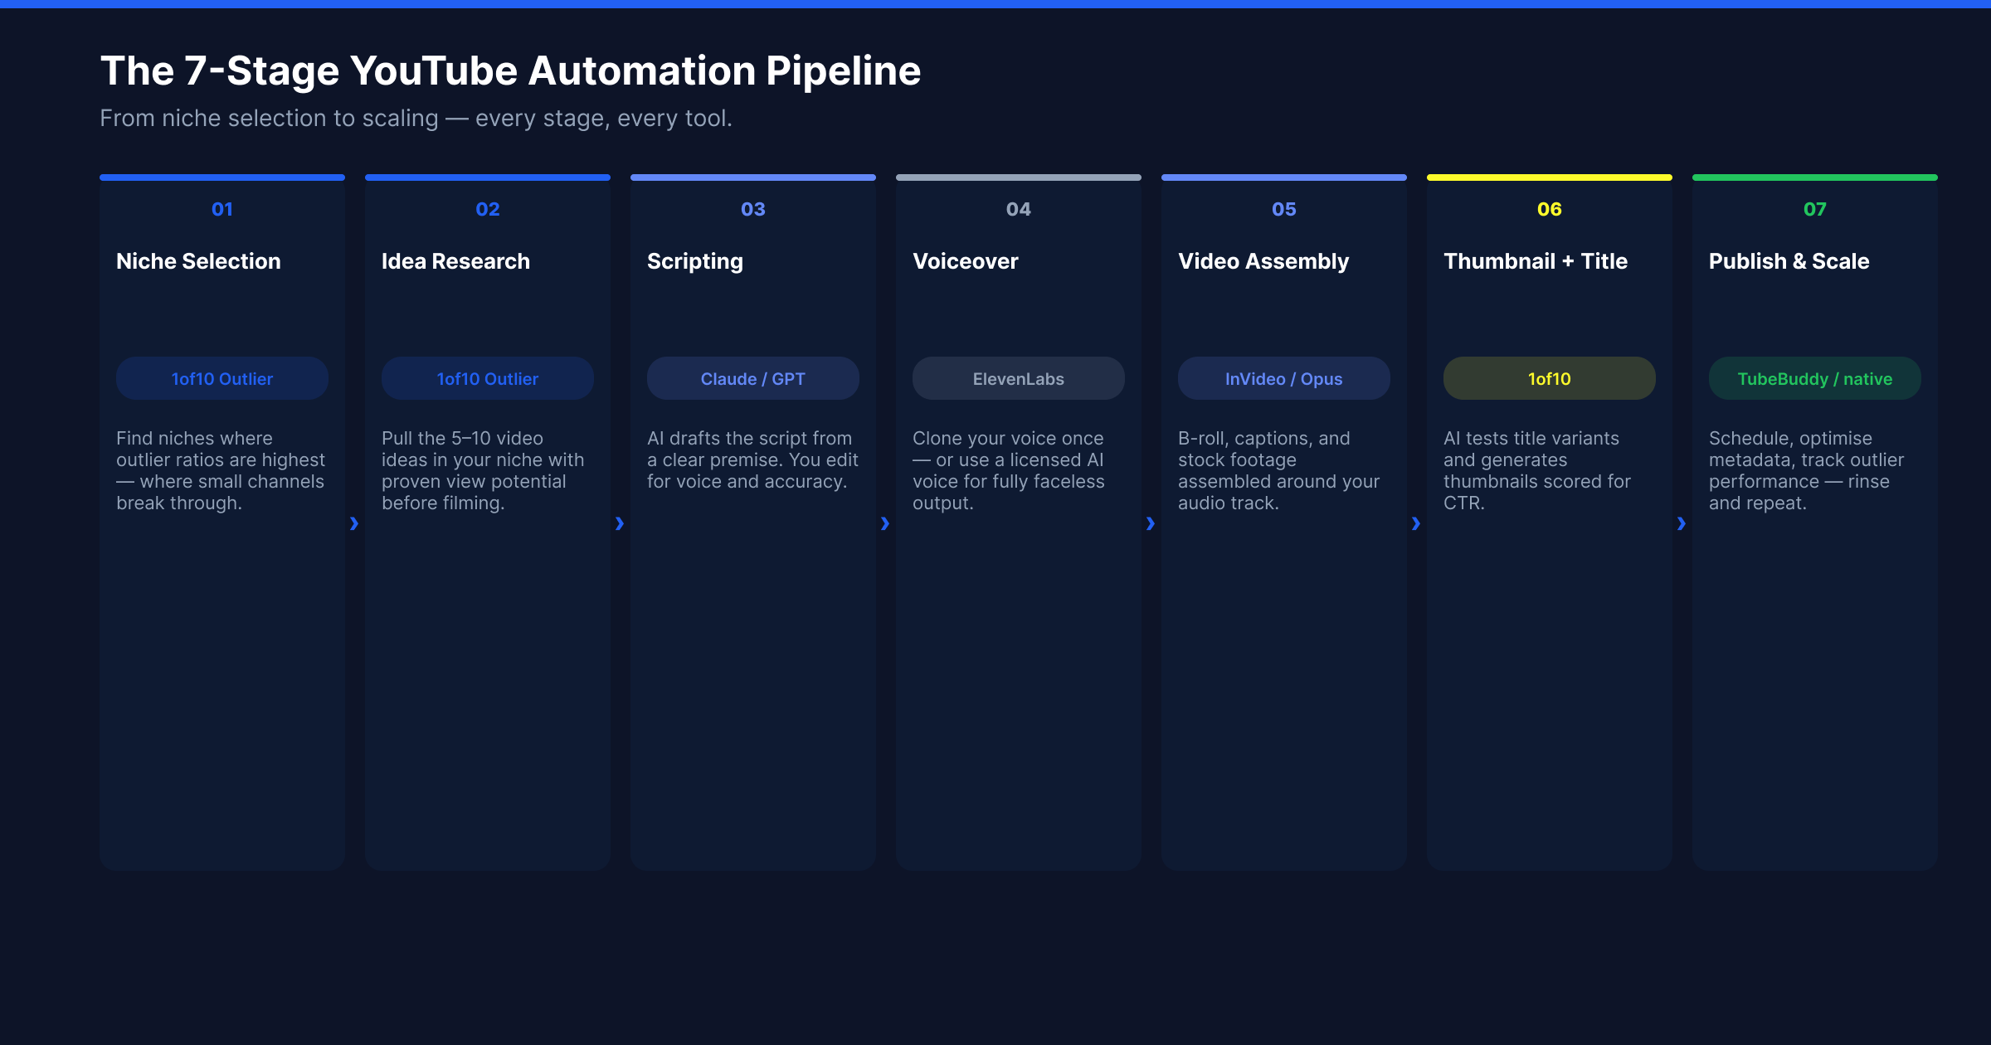Click the Idea Research heading
Viewport: 1991px width, 1045px height.
[x=455, y=261]
